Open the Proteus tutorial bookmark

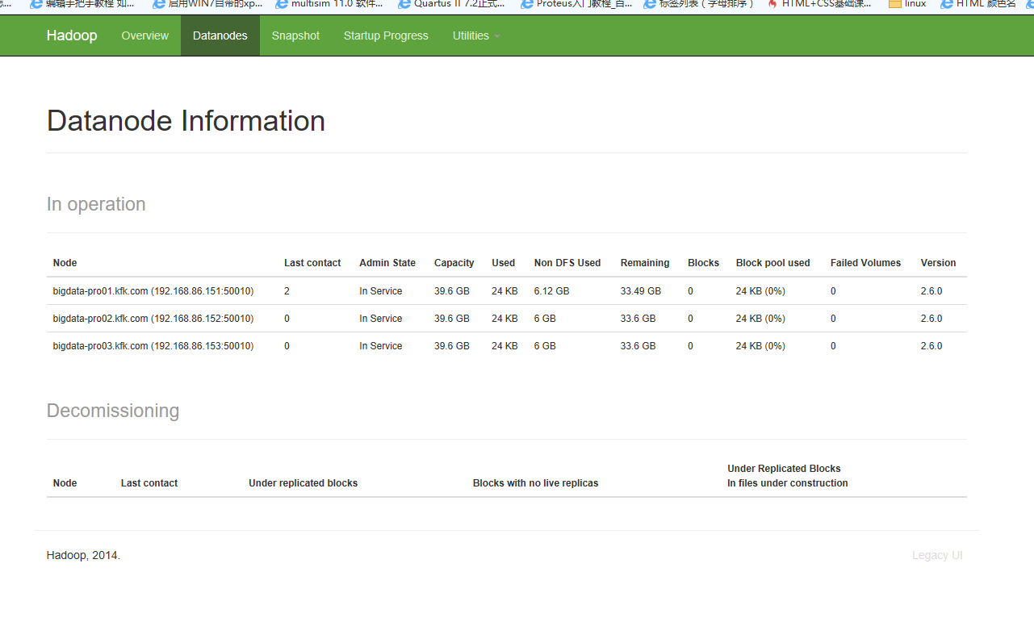click(x=576, y=4)
